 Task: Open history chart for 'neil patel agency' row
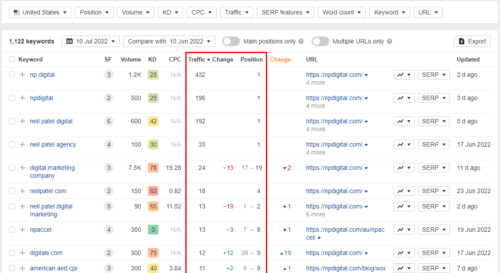point(404,144)
